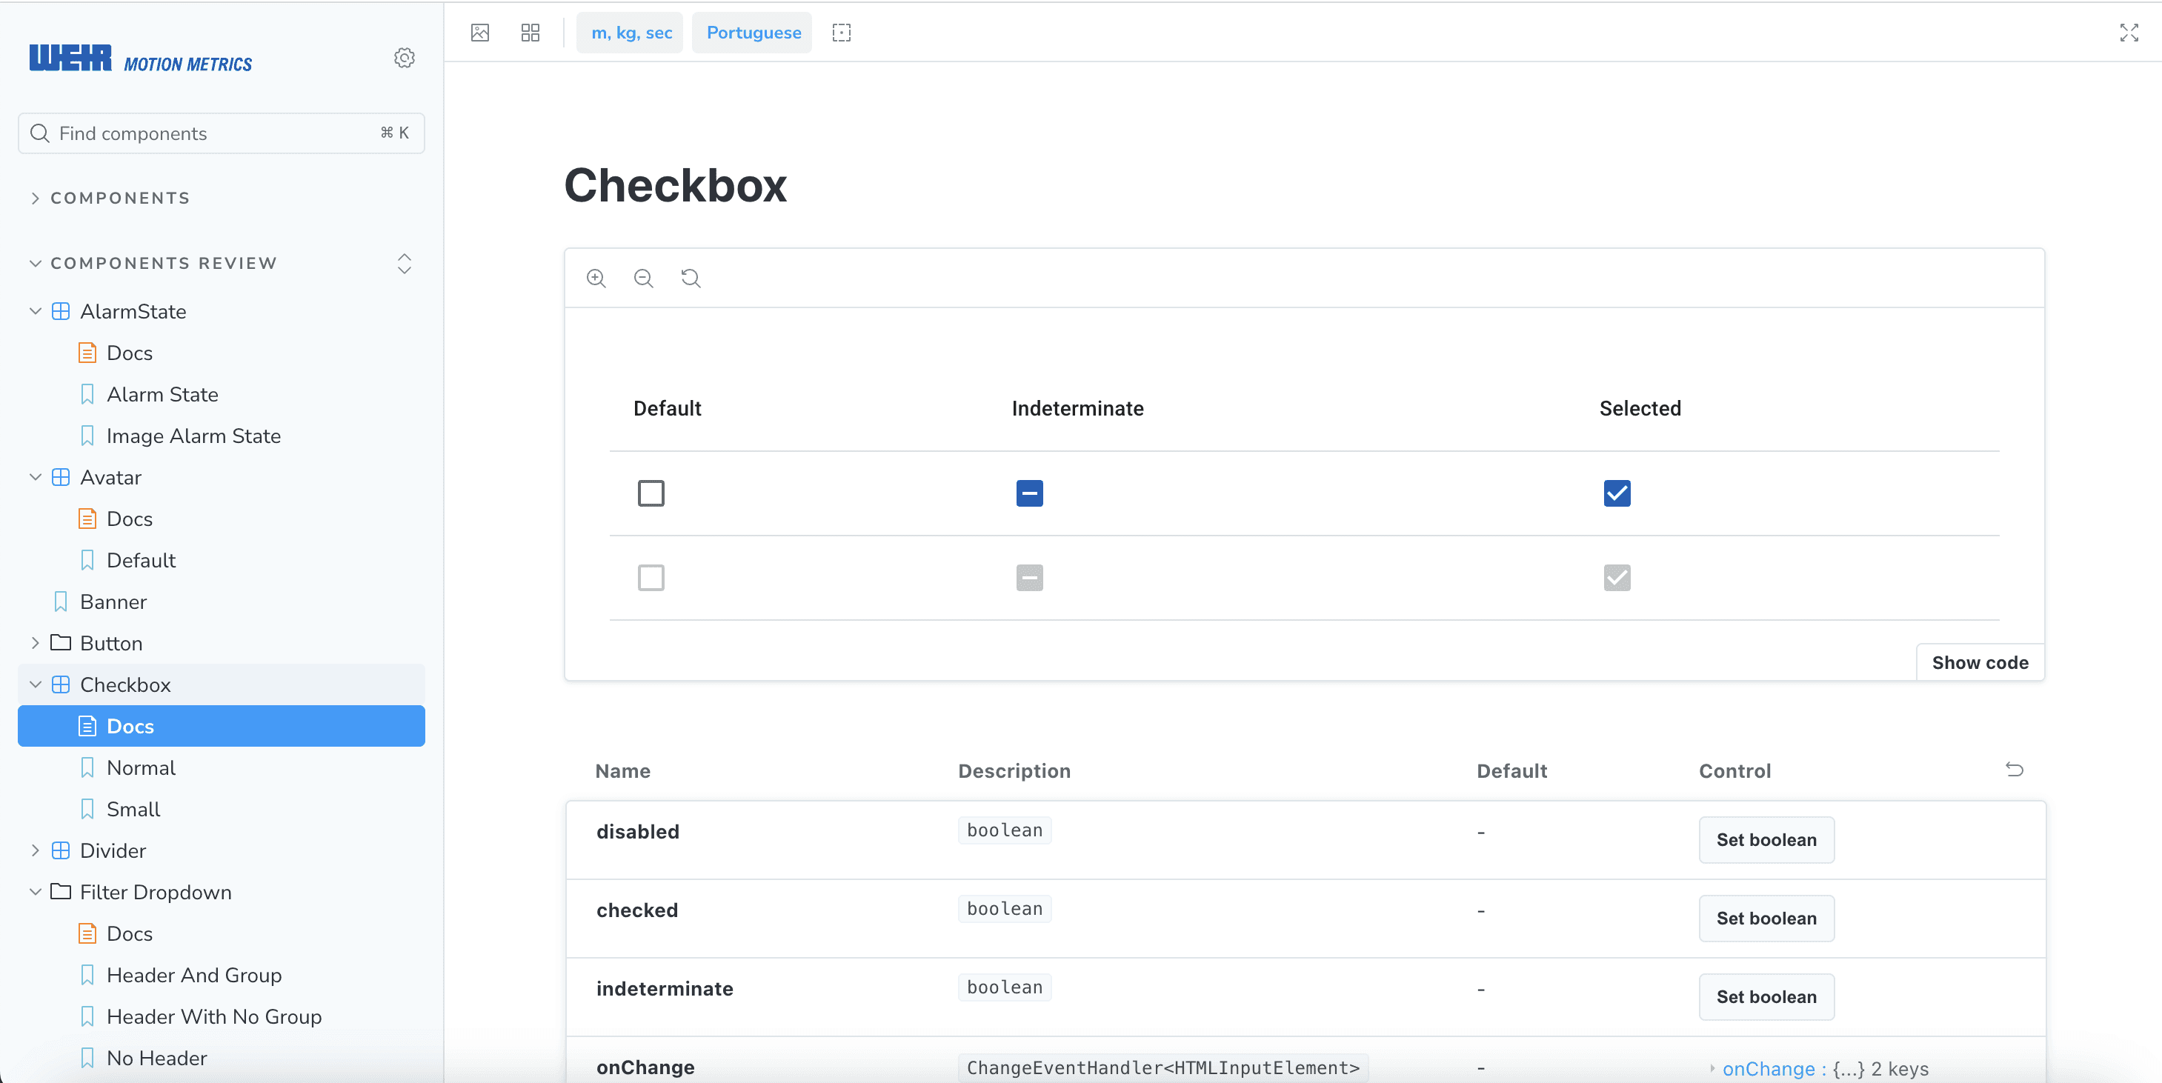This screenshot has height=1083, width=2162.
Task: Click the settings gear icon in sidebar
Action: [404, 58]
